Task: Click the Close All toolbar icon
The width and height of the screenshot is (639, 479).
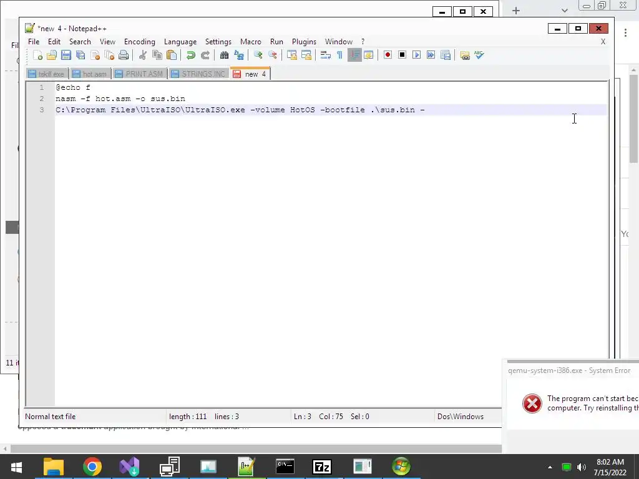Action: [109, 55]
